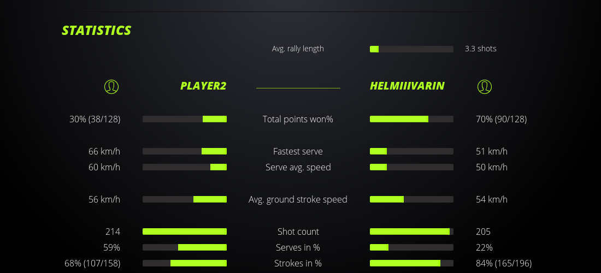Viewport: 601px width, 273px height.
Task: Click the Total points won% label
Action: coord(298,119)
